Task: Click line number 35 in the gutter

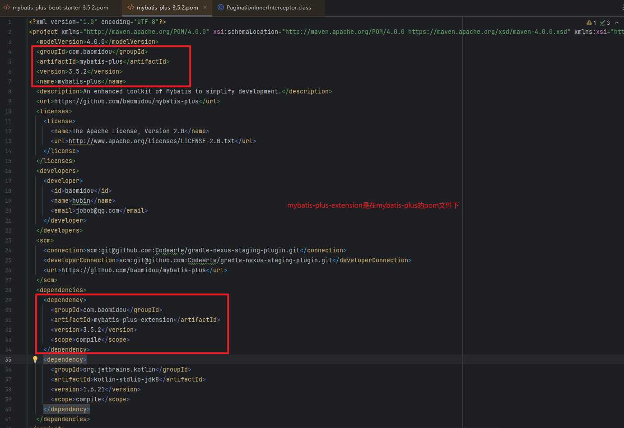Action: pos(8,359)
